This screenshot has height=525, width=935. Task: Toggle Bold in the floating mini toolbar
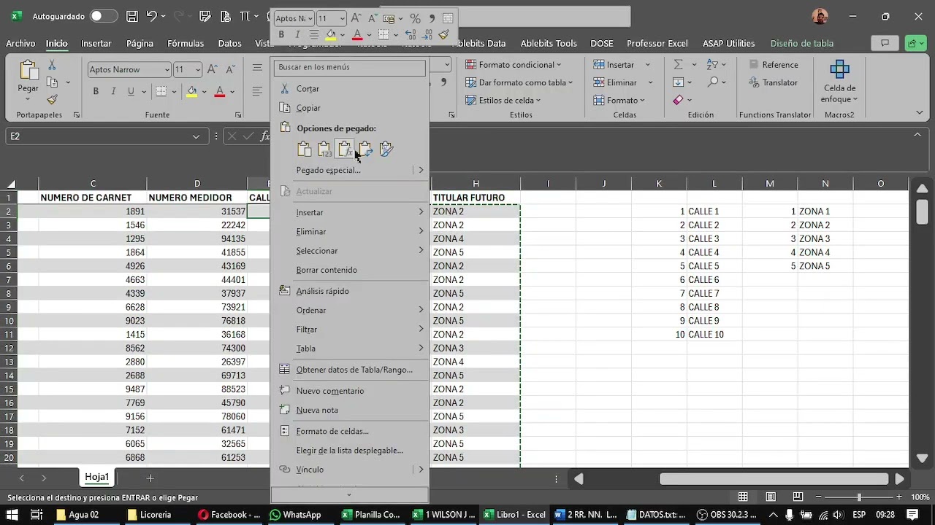281,35
